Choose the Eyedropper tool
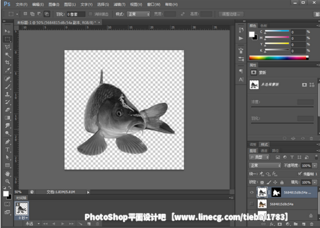Screen dimensions: 320x228 [x=7, y=70]
